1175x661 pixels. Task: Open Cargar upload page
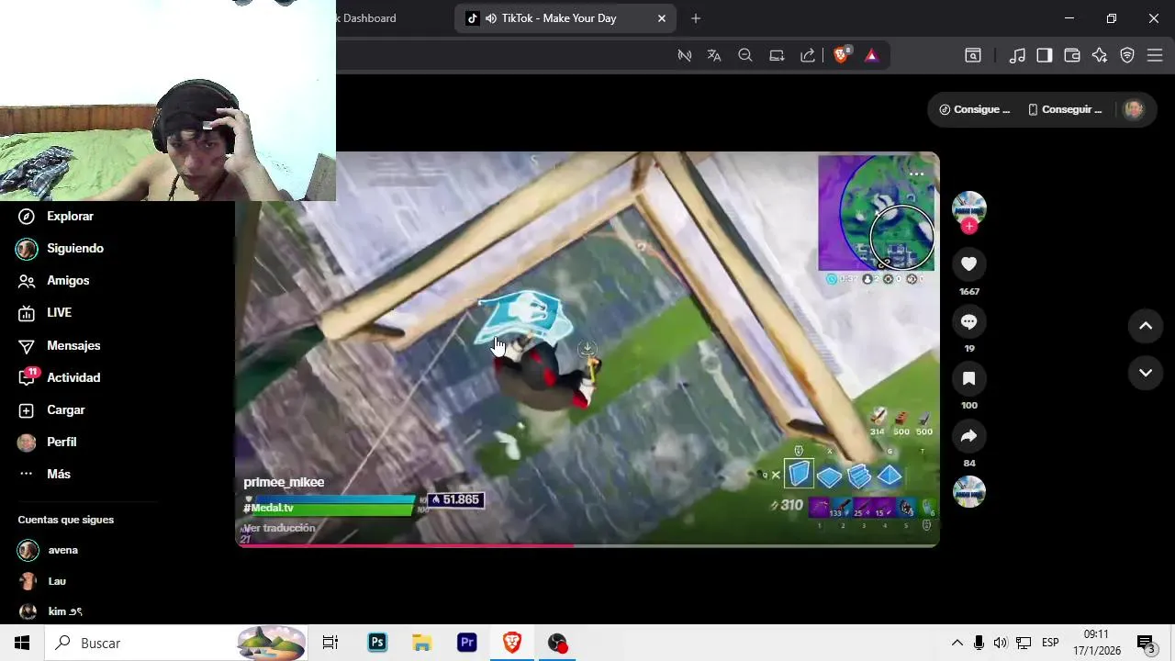(x=52, y=410)
